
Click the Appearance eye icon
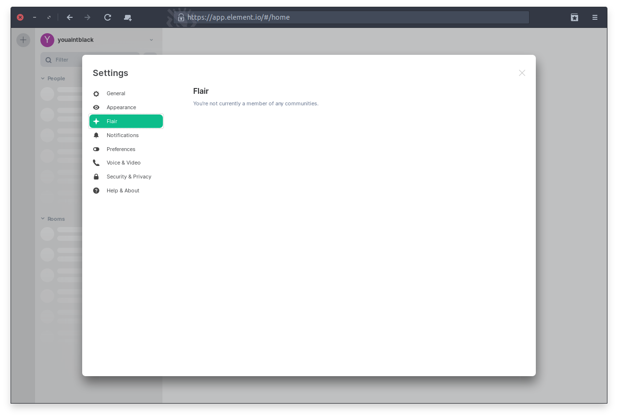(x=96, y=108)
